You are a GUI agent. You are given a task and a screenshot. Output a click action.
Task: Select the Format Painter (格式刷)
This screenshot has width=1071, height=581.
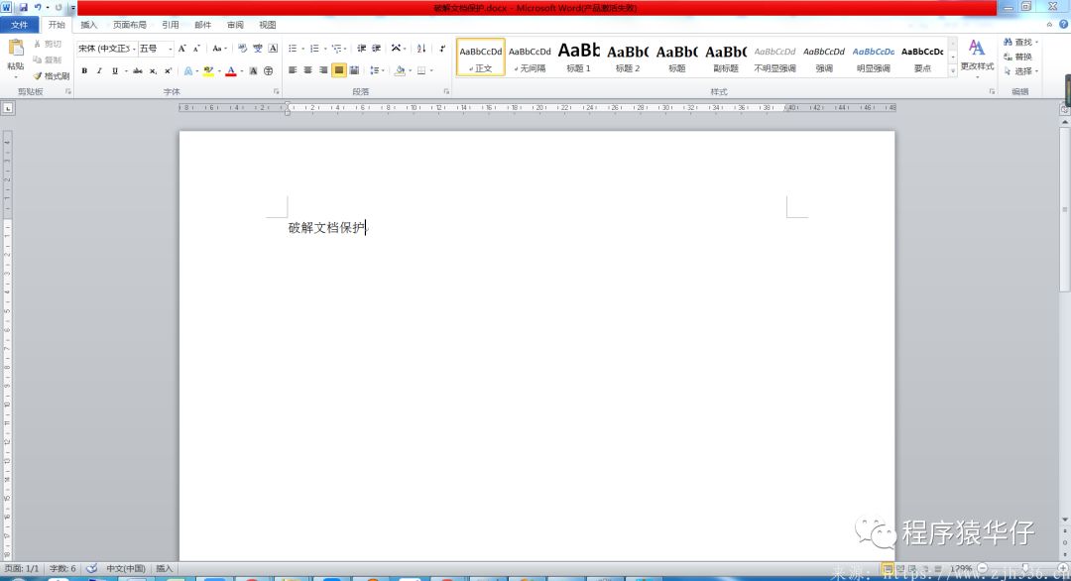tap(52, 75)
